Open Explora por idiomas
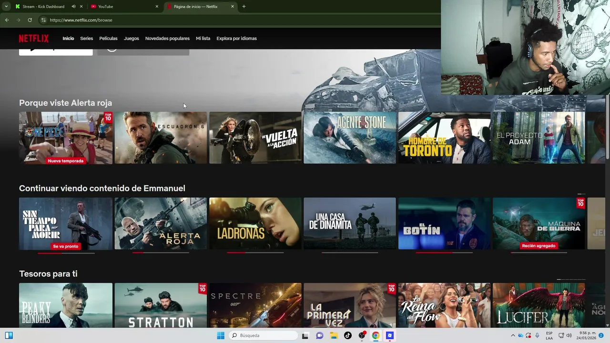Image resolution: width=610 pixels, height=343 pixels. (236, 39)
